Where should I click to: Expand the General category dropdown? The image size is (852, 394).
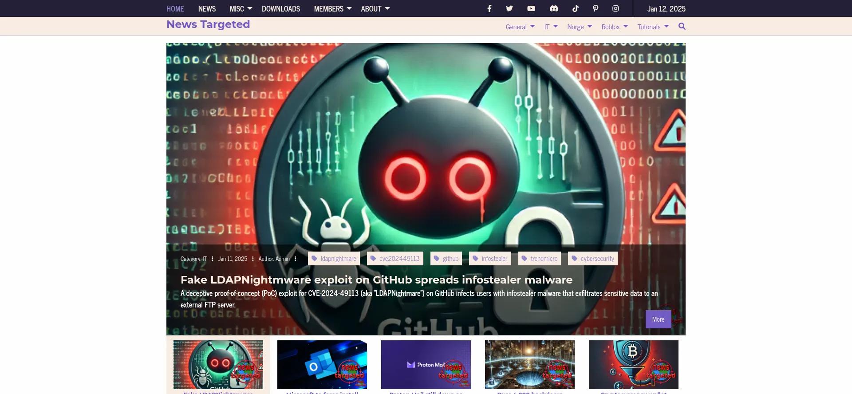[x=521, y=27]
